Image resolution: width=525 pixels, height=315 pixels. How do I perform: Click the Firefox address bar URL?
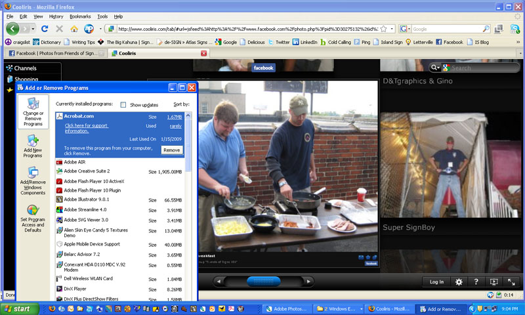click(x=248, y=29)
